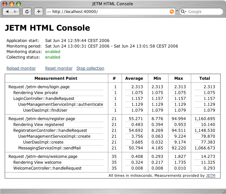Click the JETM favicon in the address bar

click(49, 12)
